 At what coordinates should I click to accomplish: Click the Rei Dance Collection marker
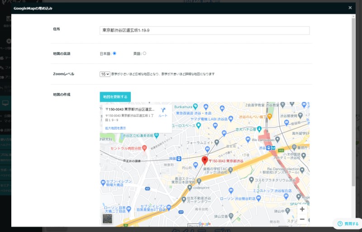(302, 170)
